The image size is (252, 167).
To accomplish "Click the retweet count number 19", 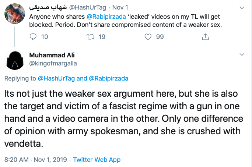I will 102,37.
